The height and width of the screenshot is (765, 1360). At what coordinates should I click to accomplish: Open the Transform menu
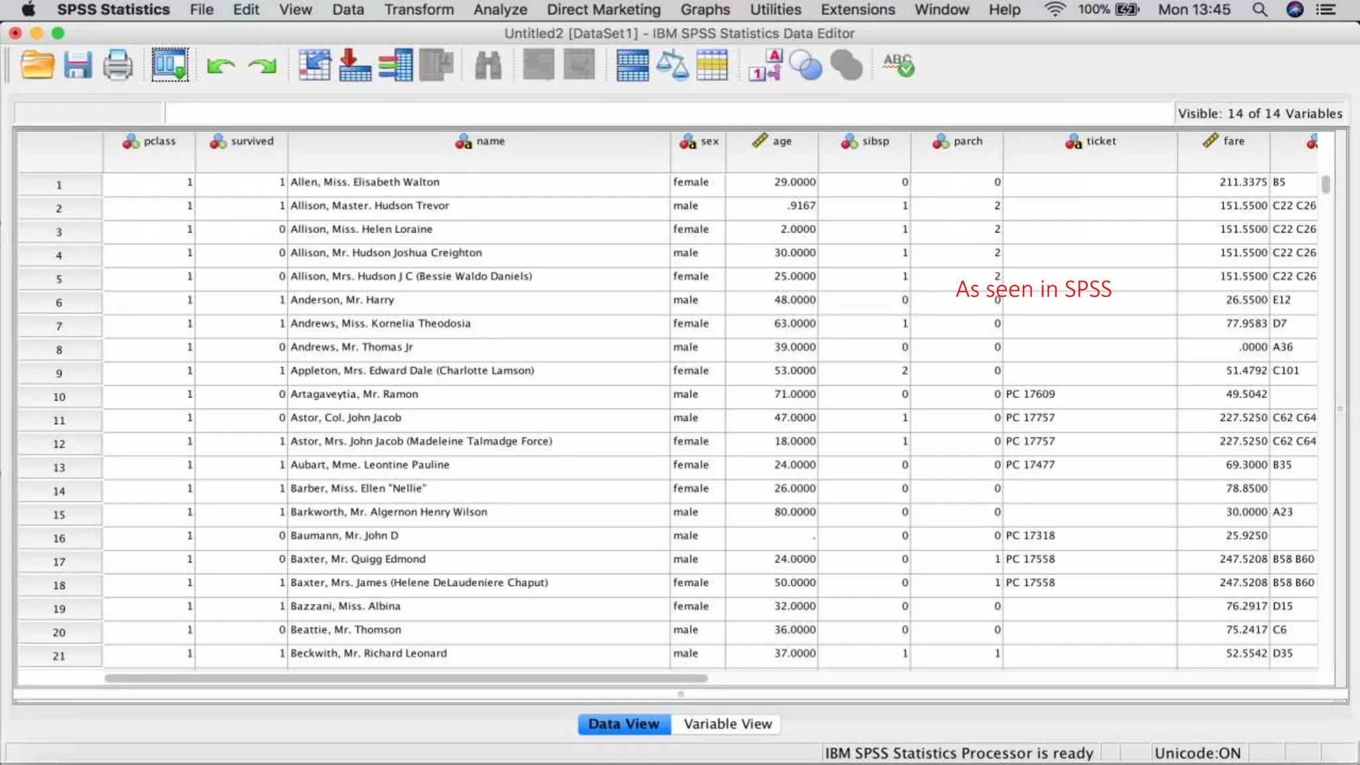click(419, 10)
